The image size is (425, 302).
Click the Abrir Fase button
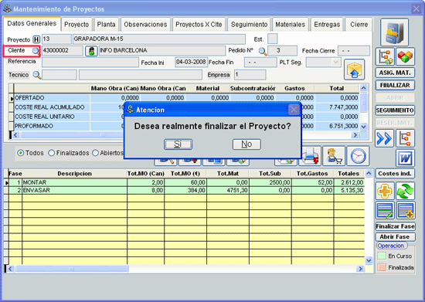pyautogui.click(x=395, y=237)
